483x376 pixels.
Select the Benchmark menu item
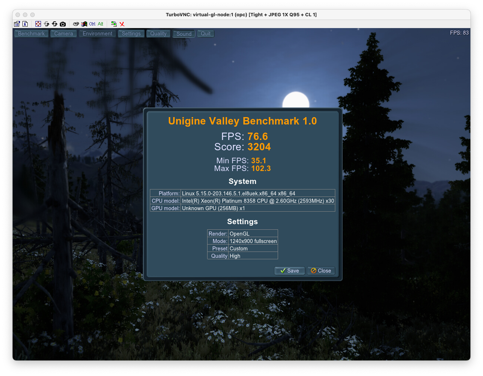point(31,33)
